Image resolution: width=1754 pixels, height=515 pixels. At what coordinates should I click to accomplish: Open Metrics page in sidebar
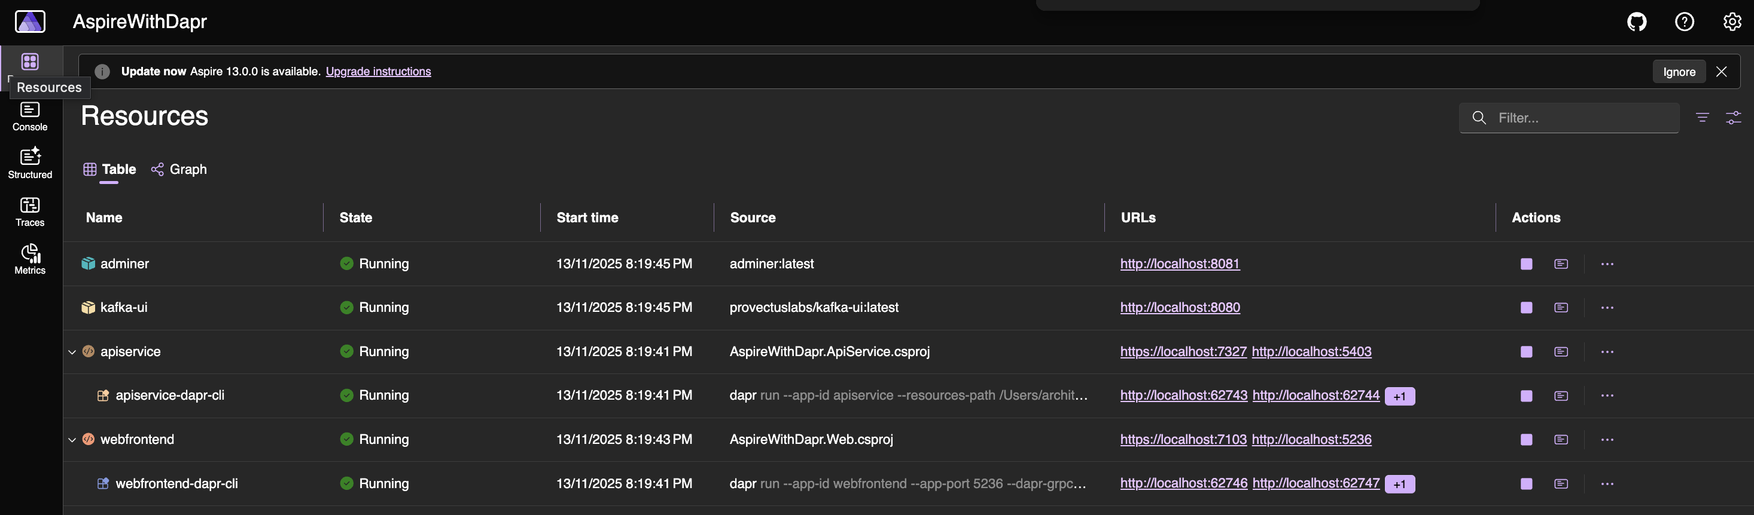point(30,259)
